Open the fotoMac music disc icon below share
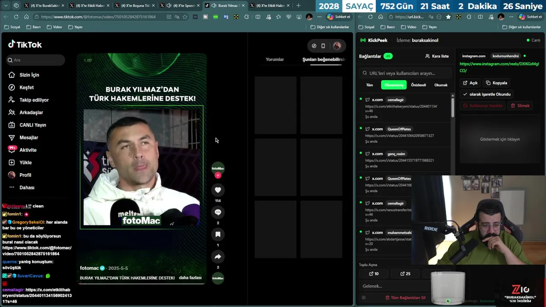 tap(218, 278)
